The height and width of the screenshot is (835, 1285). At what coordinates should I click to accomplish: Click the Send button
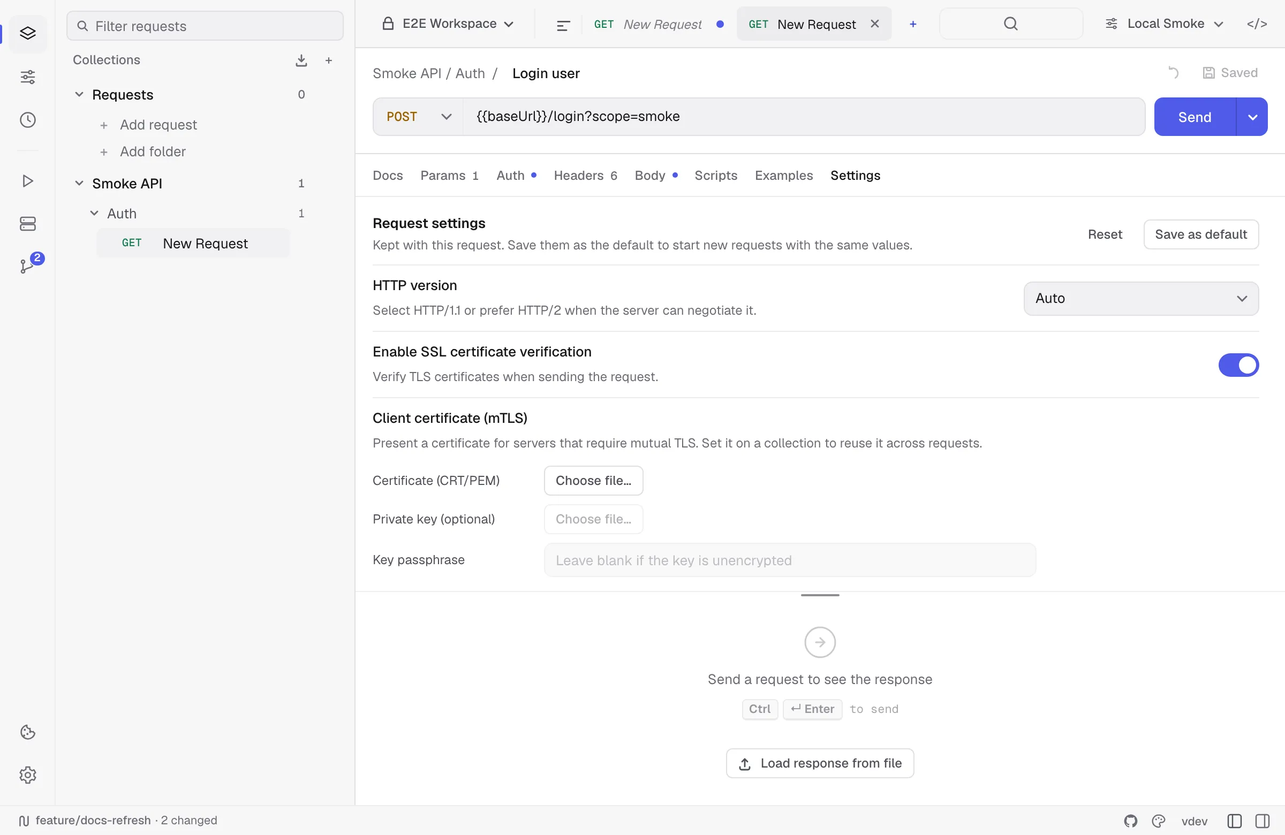pyautogui.click(x=1195, y=117)
